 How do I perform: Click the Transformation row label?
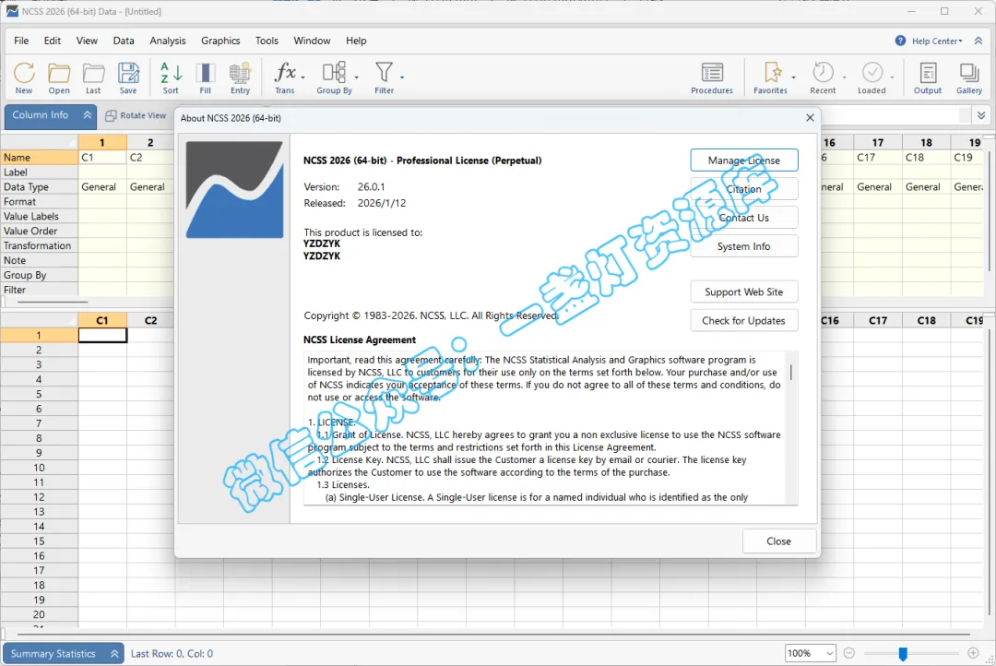(x=39, y=245)
